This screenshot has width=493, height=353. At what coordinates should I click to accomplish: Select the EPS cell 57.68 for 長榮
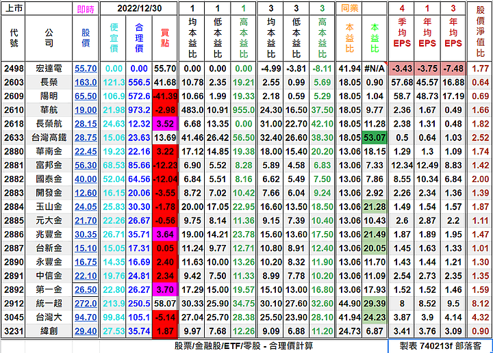402,82
